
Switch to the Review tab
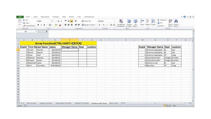click(72, 17)
